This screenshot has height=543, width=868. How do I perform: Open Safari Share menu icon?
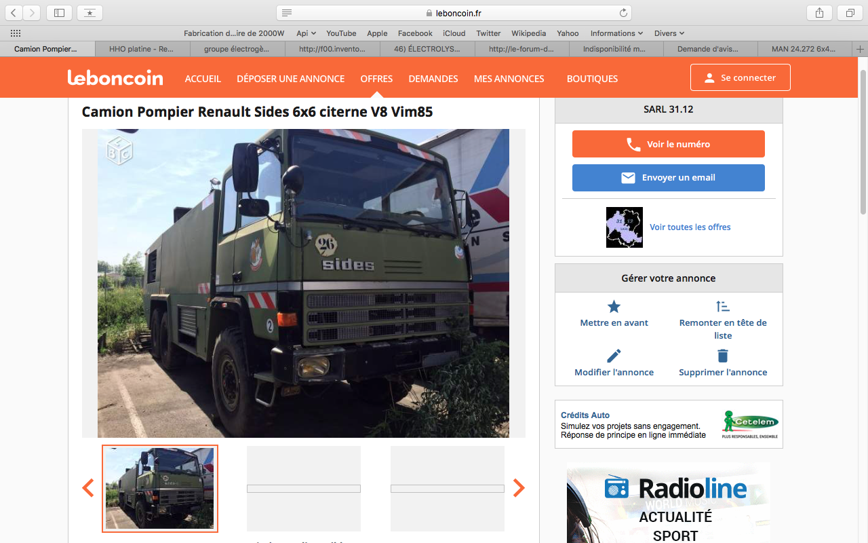(x=819, y=13)
